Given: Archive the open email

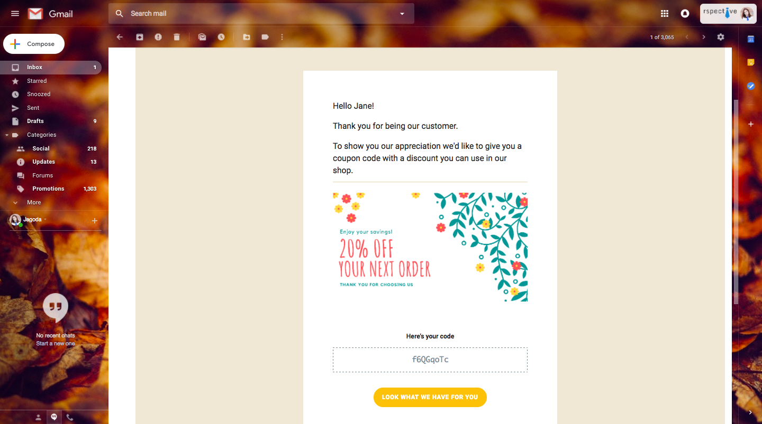Looking at the screenshot, I should 140,37.
